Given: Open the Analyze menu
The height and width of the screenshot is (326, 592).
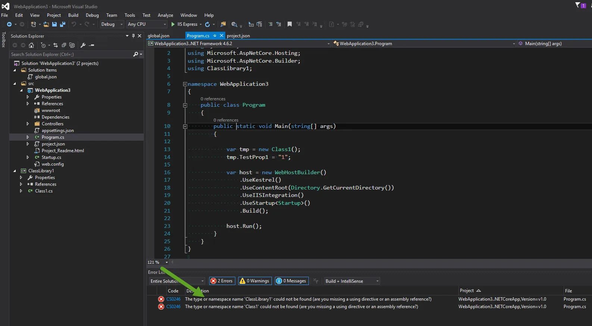Looking at the screenshot, I should click(165, 15).
